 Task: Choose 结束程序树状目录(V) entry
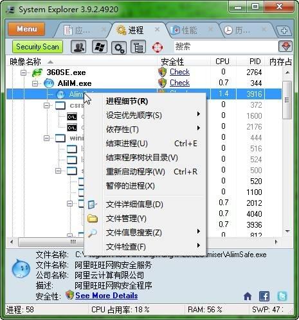[x=145, y=158]
